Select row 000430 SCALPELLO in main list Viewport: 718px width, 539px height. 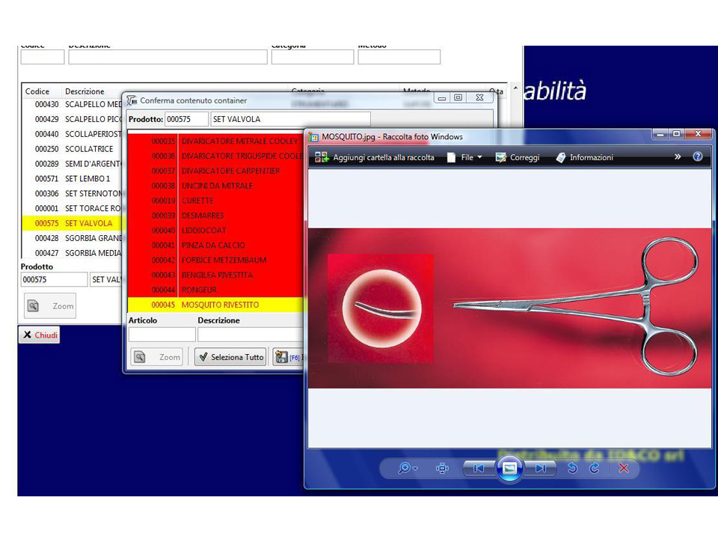coord(72,104)
